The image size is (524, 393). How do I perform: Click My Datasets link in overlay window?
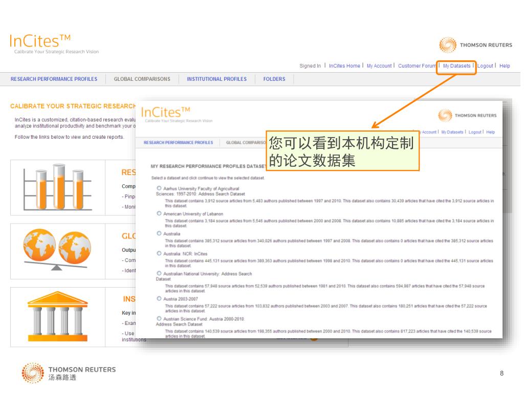point(452,132)
